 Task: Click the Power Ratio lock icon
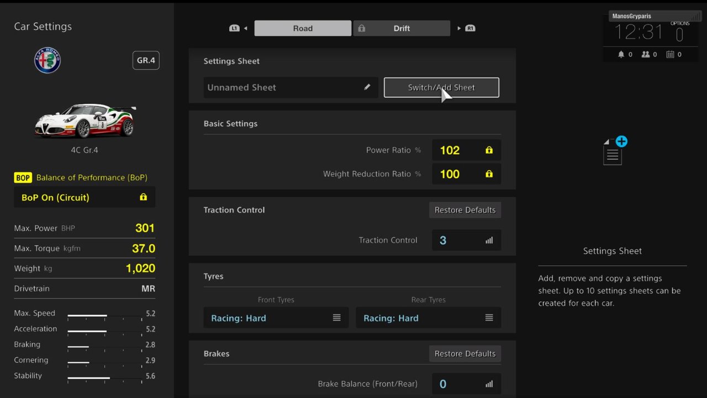(x=489, y=150)
